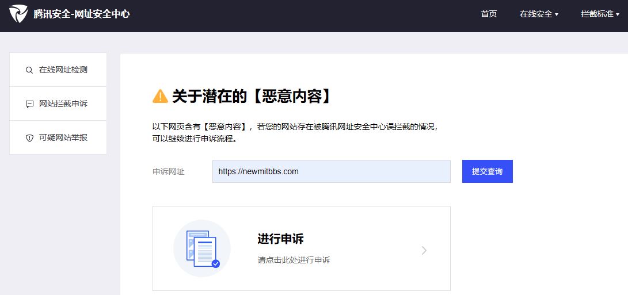Viewport: 628px width, 295px height.
Task: Click 请点击此处进行申诉 text
Action: 294,260
